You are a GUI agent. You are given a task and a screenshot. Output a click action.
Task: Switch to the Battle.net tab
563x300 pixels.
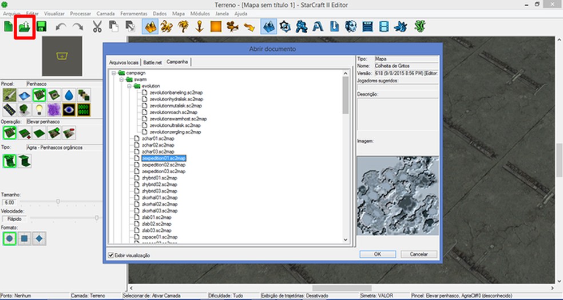click(152, 62)
